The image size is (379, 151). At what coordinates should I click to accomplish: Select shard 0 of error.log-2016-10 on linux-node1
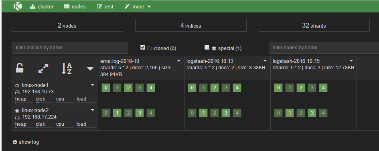106,88
